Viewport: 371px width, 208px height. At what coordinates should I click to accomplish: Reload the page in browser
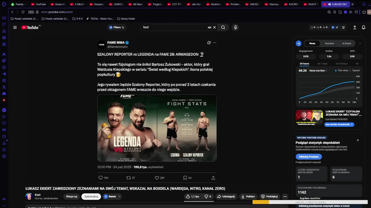click(23, 12)
